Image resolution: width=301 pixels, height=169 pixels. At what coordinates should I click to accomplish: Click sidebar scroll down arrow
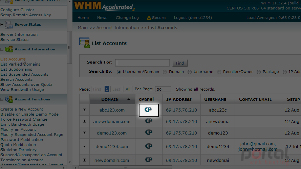click(70, 162)
